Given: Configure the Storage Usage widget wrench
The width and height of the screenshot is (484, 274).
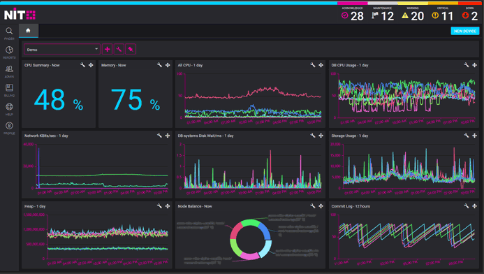Looking at the screenshot, I should (466, 136).
